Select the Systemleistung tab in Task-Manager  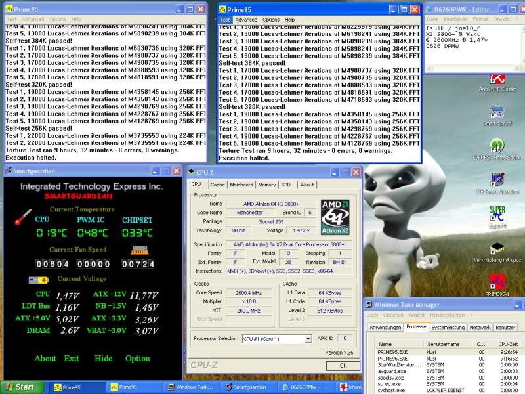tap(448, 327)
